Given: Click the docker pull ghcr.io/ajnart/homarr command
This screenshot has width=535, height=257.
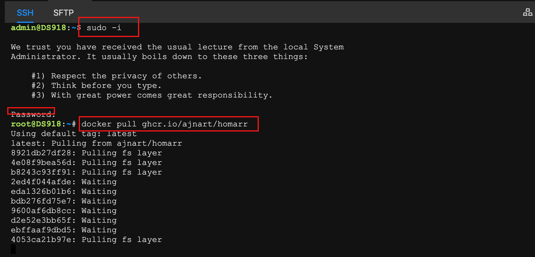Looking at the screenshot, I should tap(164, 124).
